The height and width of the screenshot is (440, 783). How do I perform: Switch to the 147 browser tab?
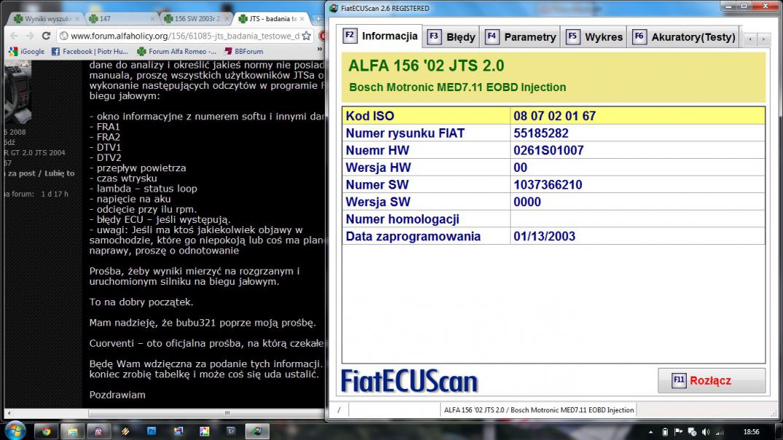click(x=121, y=18)
